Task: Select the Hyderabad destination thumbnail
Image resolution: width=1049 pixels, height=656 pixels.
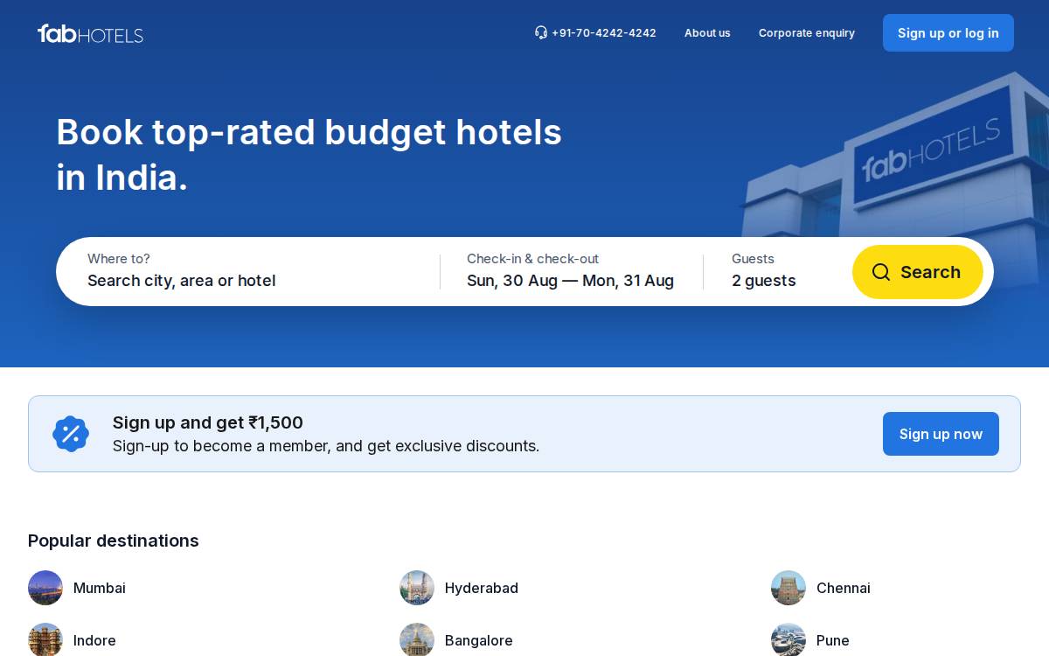Action: pos(417,588)
